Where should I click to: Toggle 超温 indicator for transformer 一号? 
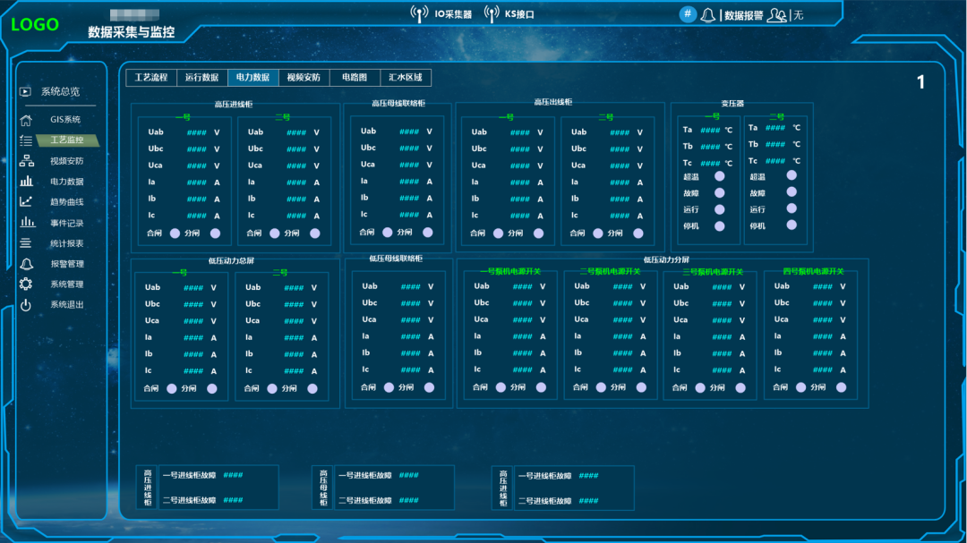719,176
